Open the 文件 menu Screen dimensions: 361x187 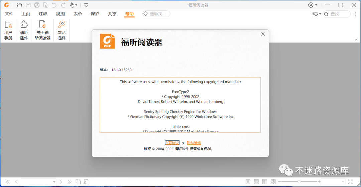[x=9, y=14]
